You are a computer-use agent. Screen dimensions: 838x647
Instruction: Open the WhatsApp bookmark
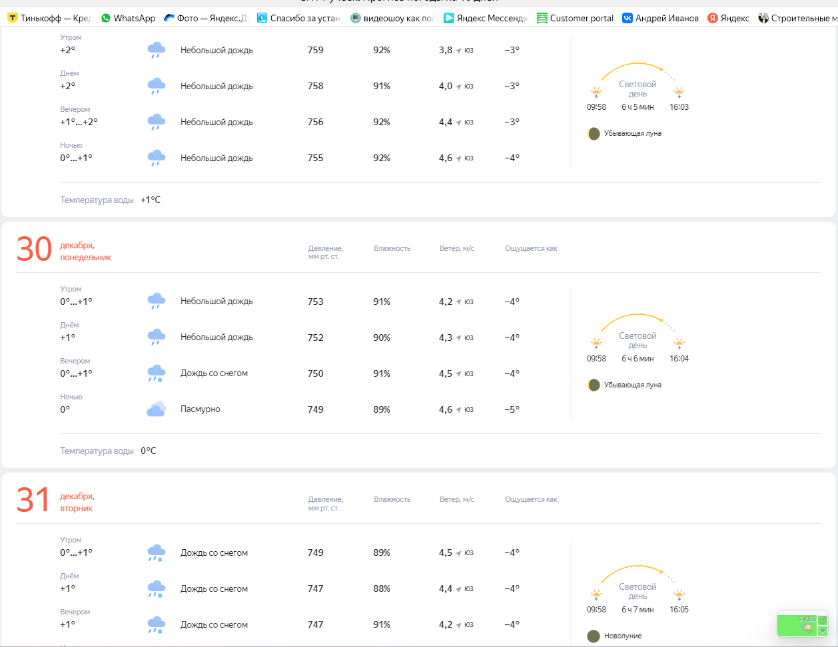click(128, 18)
